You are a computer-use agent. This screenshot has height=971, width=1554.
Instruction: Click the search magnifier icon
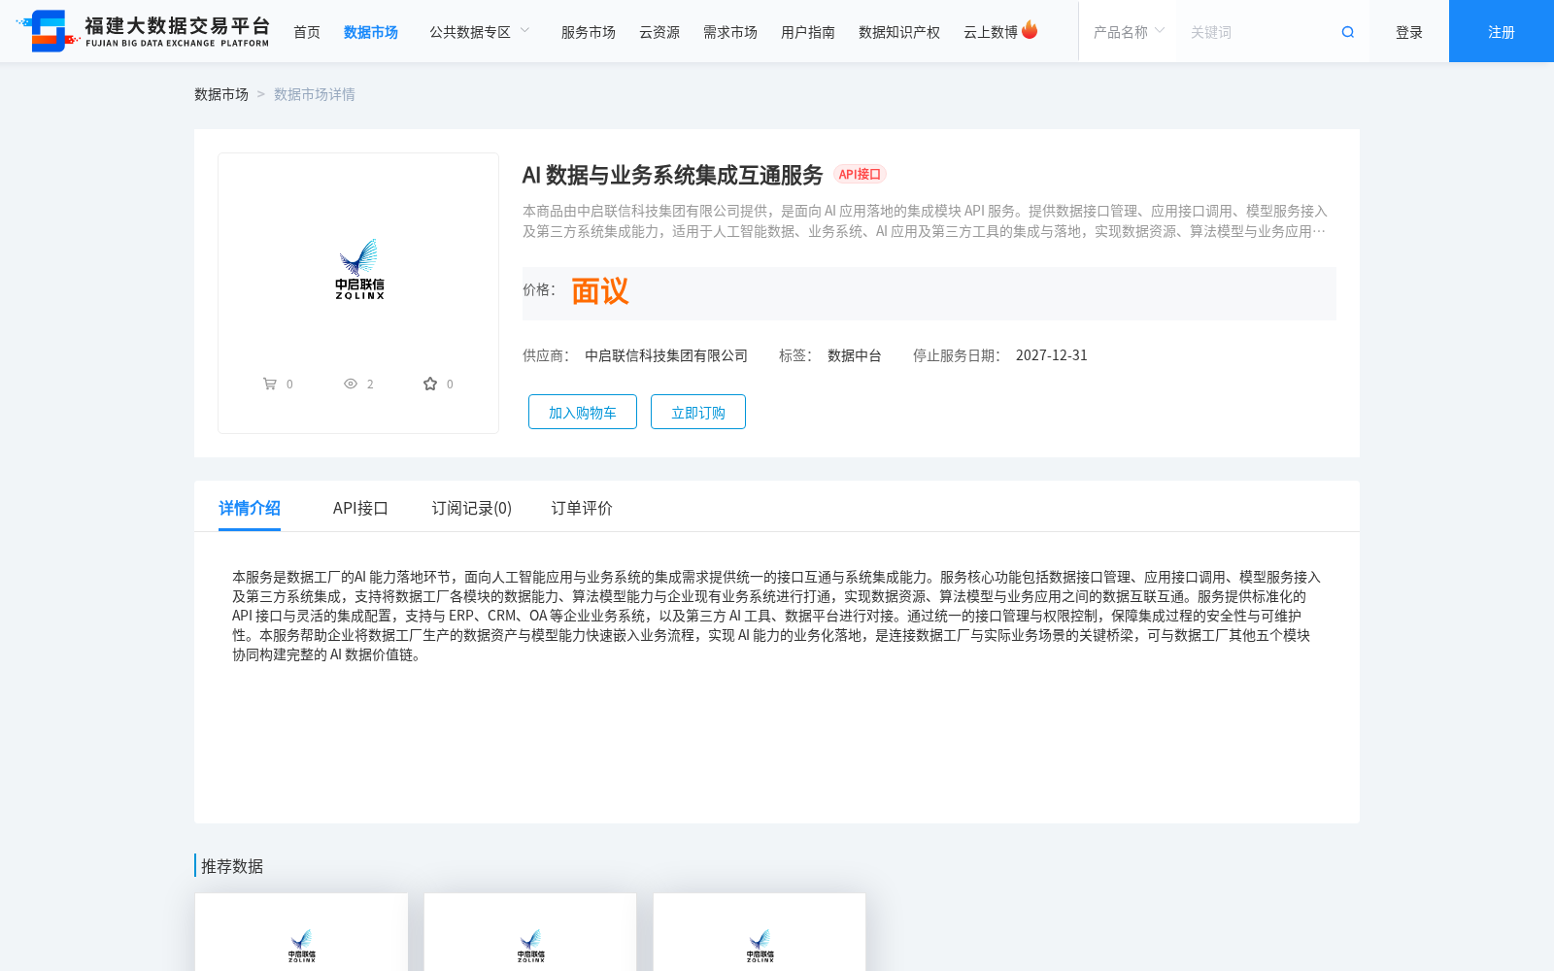tap(1347, 32)
